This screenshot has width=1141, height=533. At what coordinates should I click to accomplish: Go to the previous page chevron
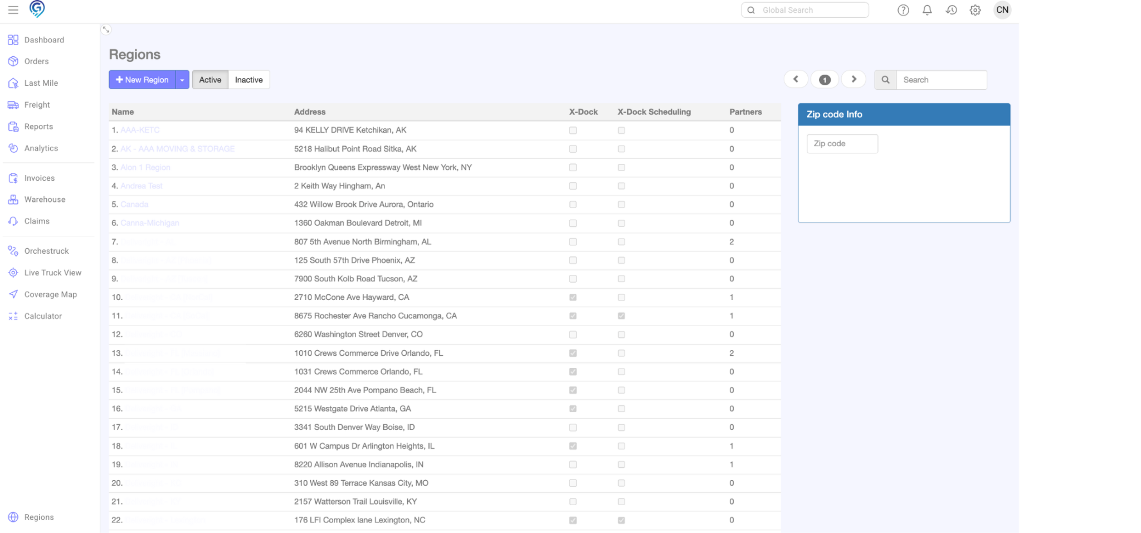pyautogui.click(x=796, y=79)
